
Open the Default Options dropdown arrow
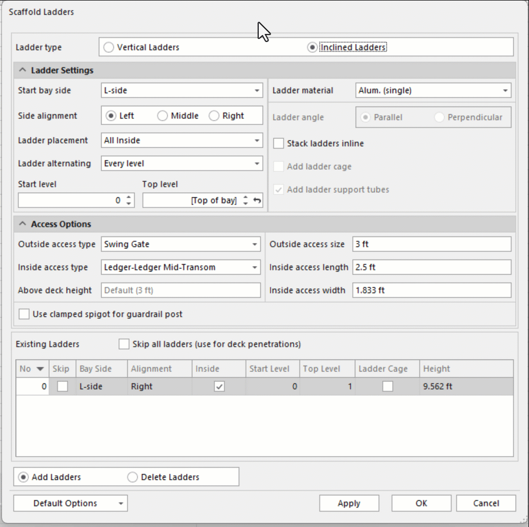click(x=121, y=503)
